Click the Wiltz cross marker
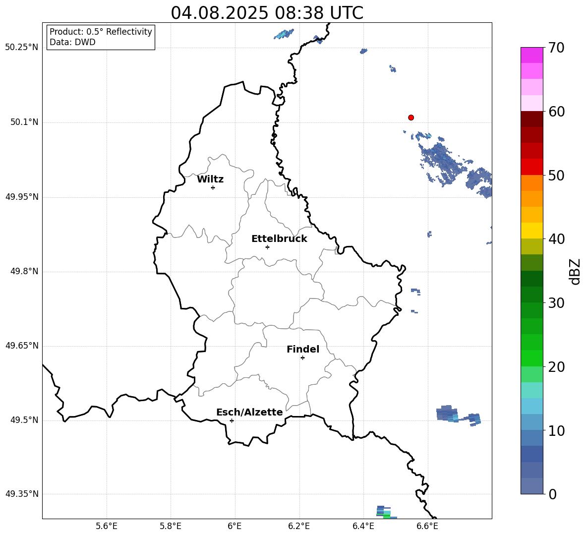 tap(213, 187)
